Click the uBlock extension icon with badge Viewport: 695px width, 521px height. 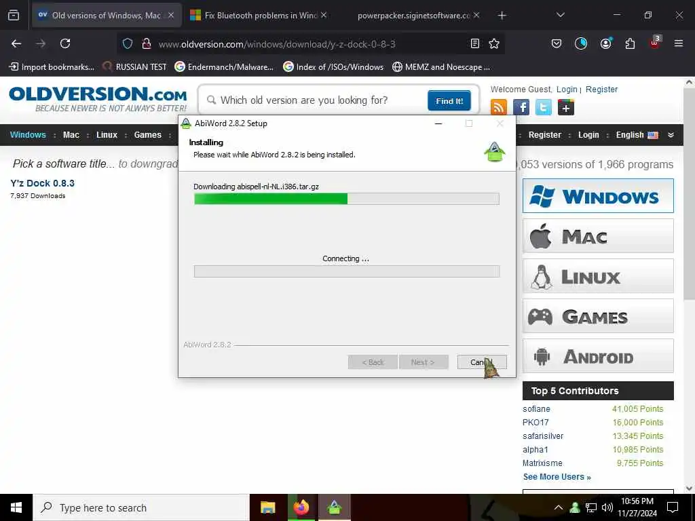point(655,43)
